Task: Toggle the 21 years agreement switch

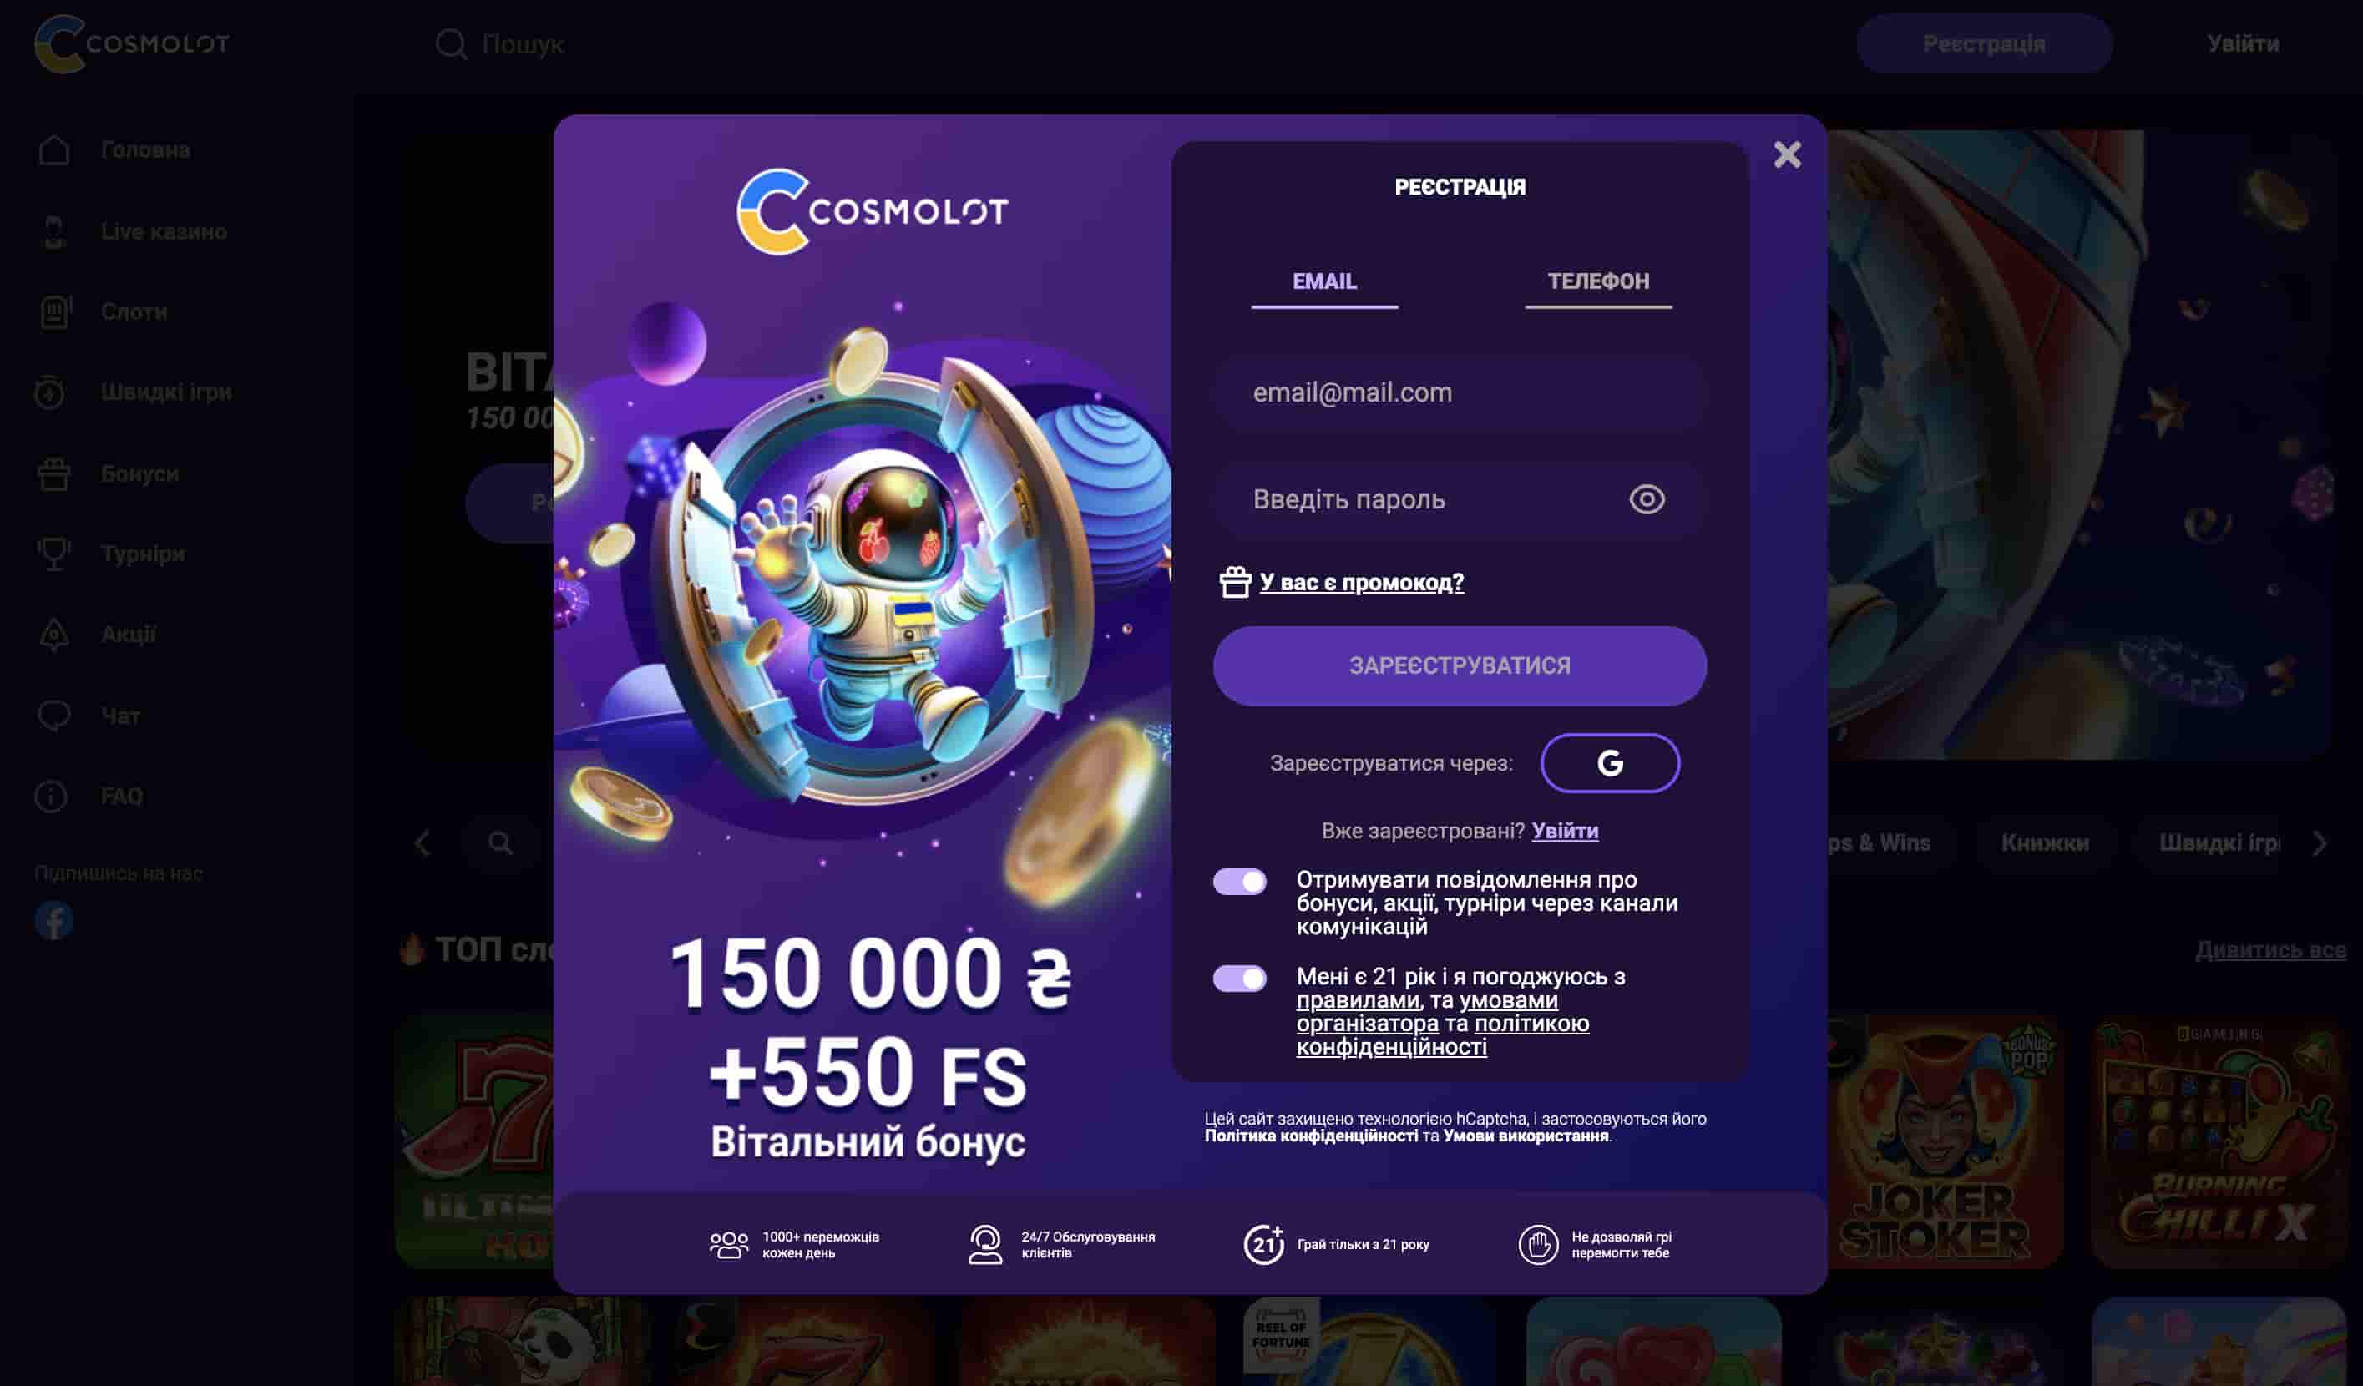Action: (1239, 978)
